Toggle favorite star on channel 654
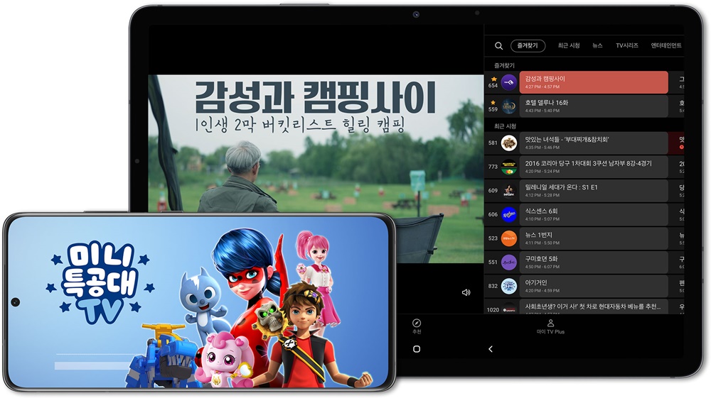 pyautogui.click(x=494, y=79)
